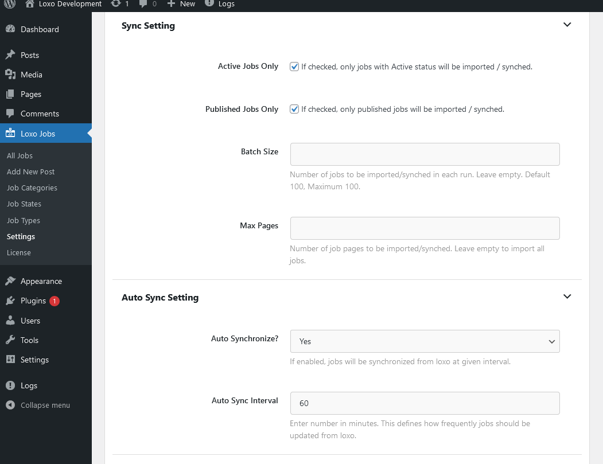The image size is (603, 464).
Task: Open the updates circular-arrows icon
Action: pos(115,3)
